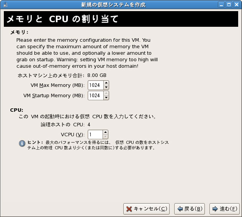The height and width of the screenshot is (217, 242).
Task: Select the VM Startup Memory input box
Action: pyautogui.click(x=95, y=95)
